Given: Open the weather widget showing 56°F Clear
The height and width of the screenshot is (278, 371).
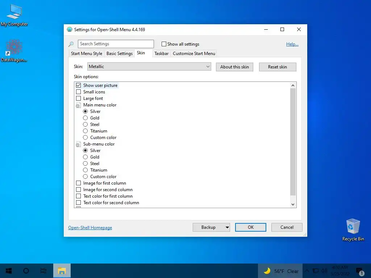Looking at the screenshot, I should coord(280,271).
